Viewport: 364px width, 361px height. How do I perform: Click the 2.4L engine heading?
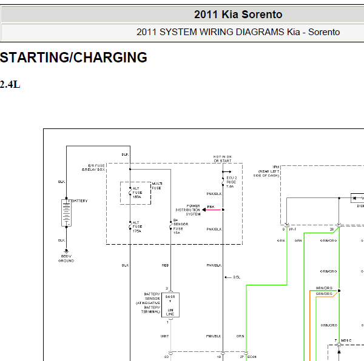(10, 85)
